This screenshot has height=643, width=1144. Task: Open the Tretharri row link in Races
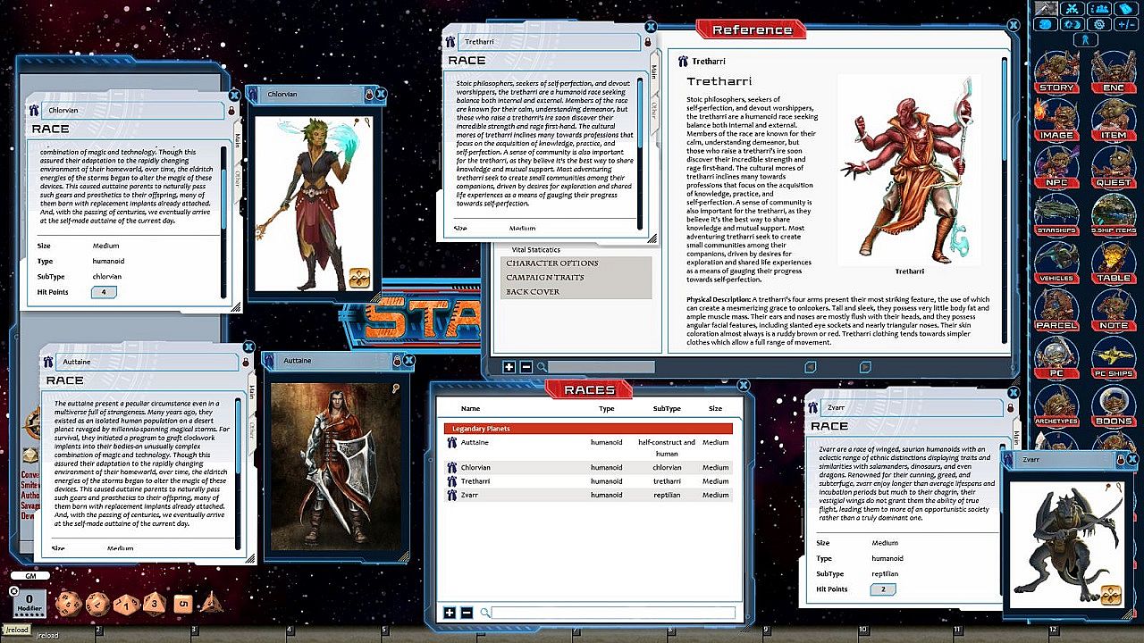(x=451, y=480)
